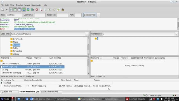Click the Host input field
This screenshot has width=179, height=101.
[x=14, y=15]
